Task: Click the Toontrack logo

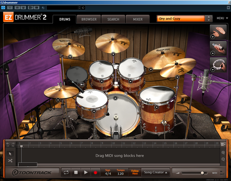Action: tap(32, 173)
